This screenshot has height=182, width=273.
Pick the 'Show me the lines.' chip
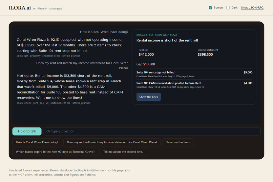[x=178, y=142]
